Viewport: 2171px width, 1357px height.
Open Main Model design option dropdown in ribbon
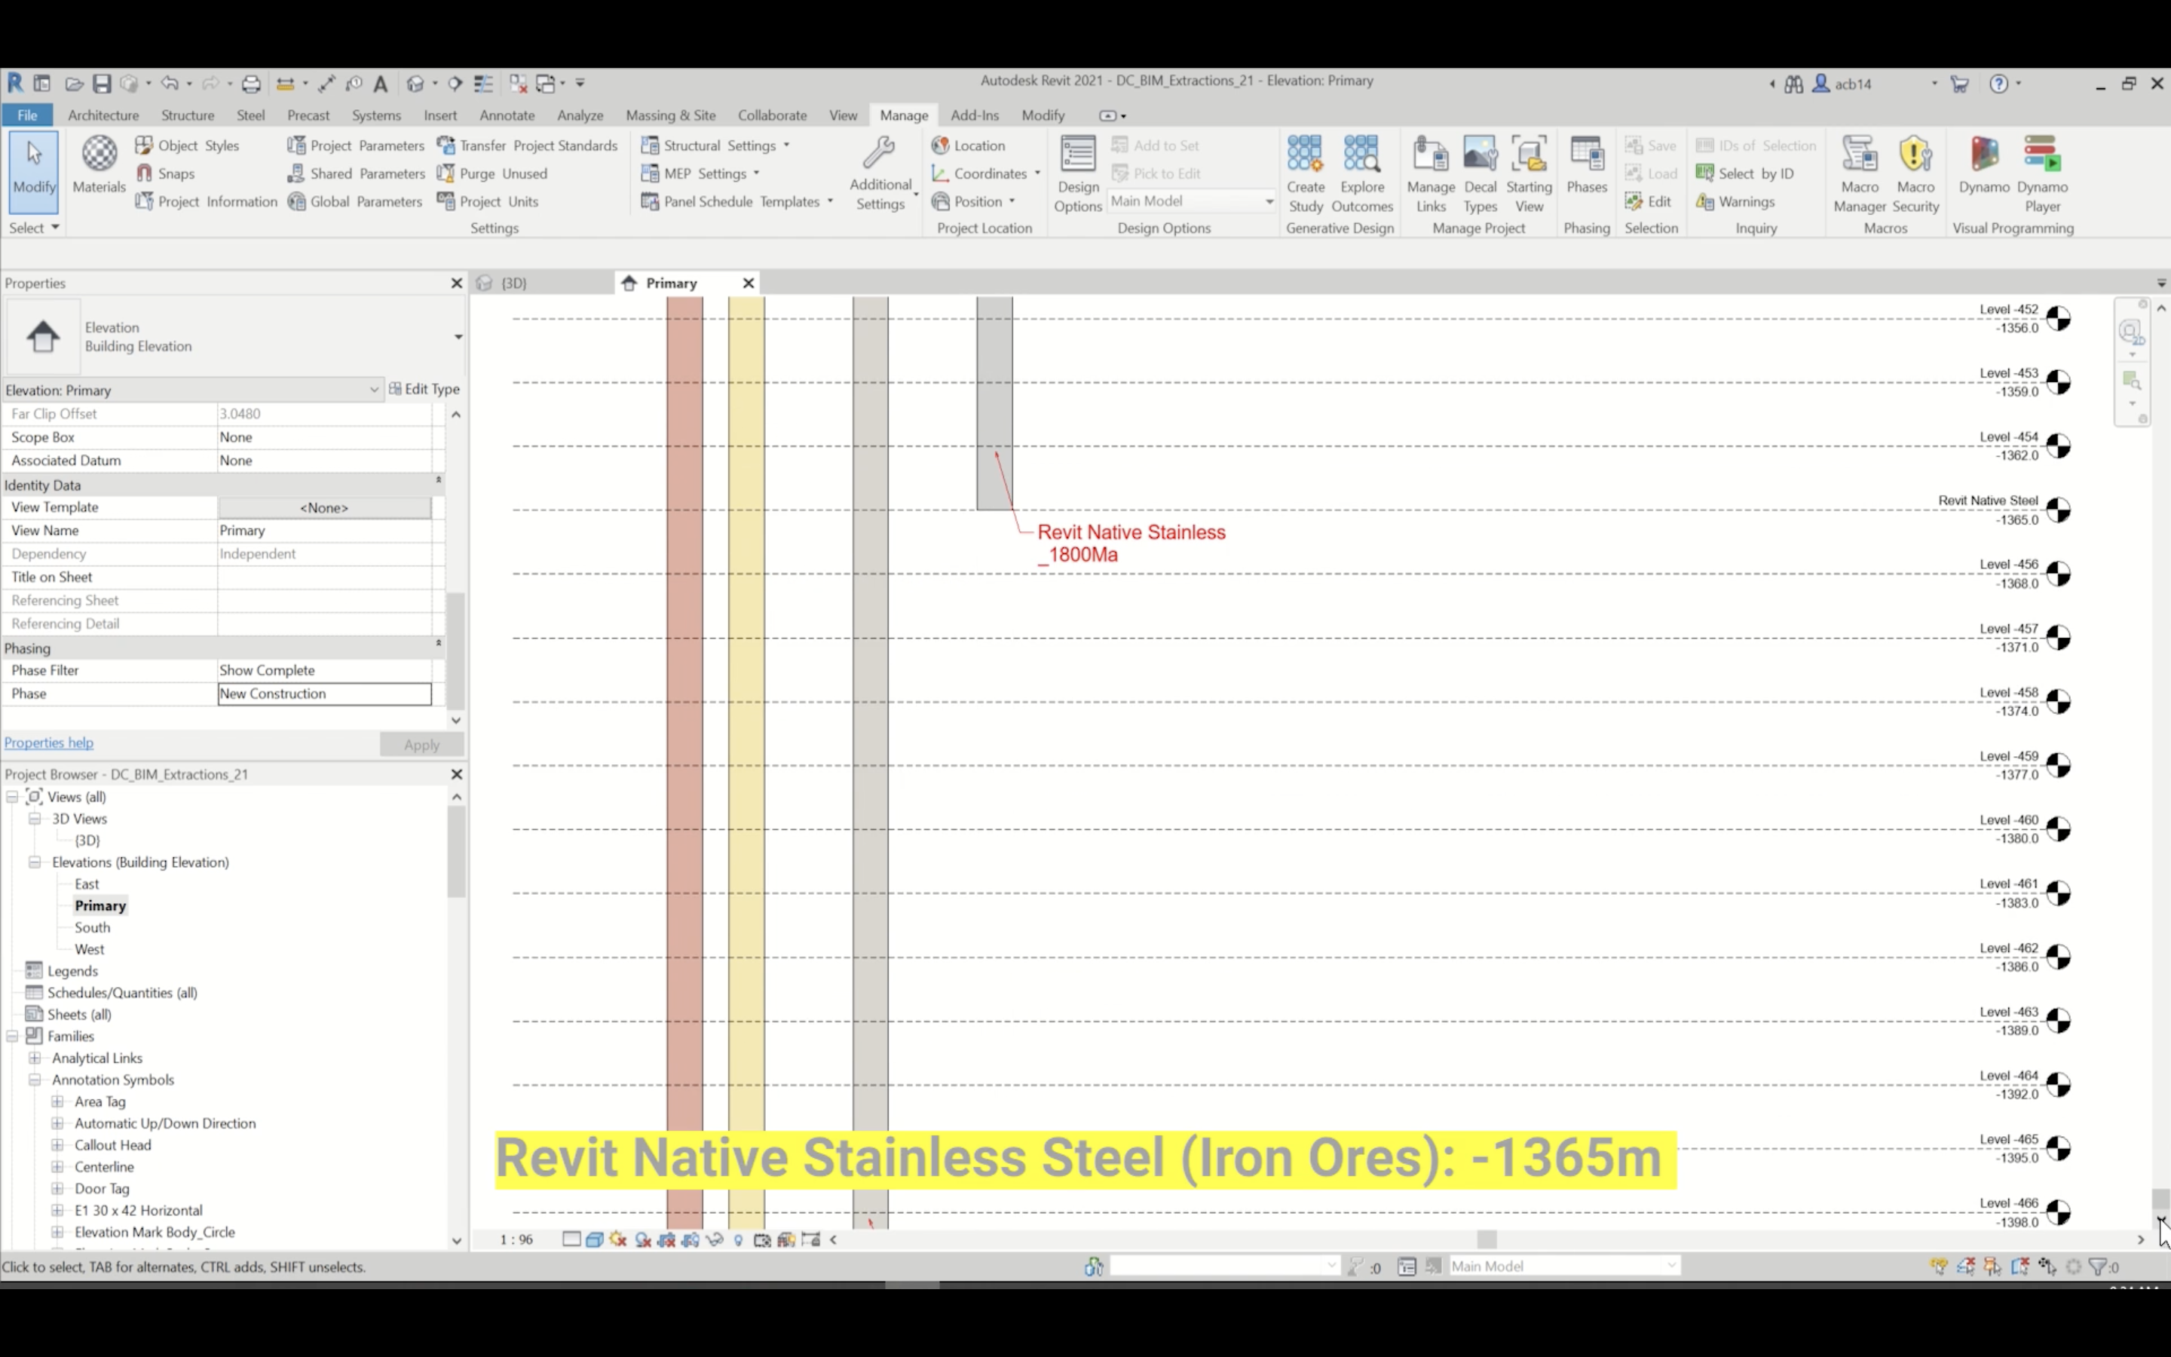[1193, 201]
